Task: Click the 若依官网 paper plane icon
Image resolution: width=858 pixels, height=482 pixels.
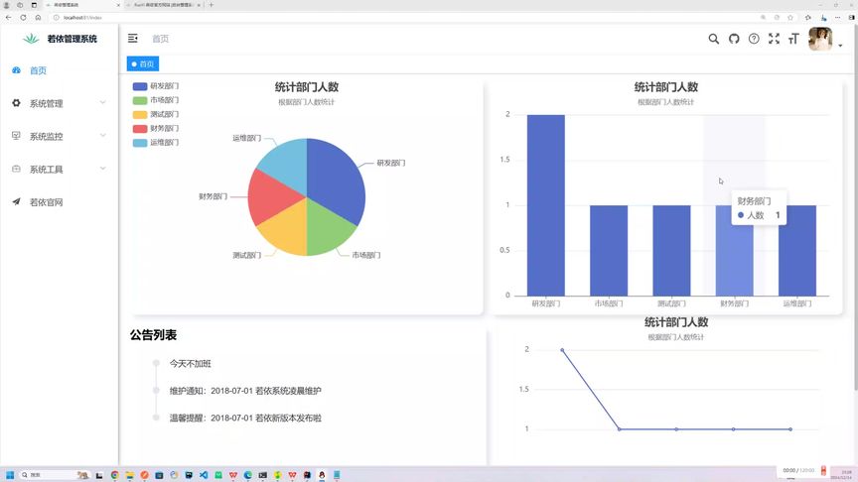Action: coord(17,201)
